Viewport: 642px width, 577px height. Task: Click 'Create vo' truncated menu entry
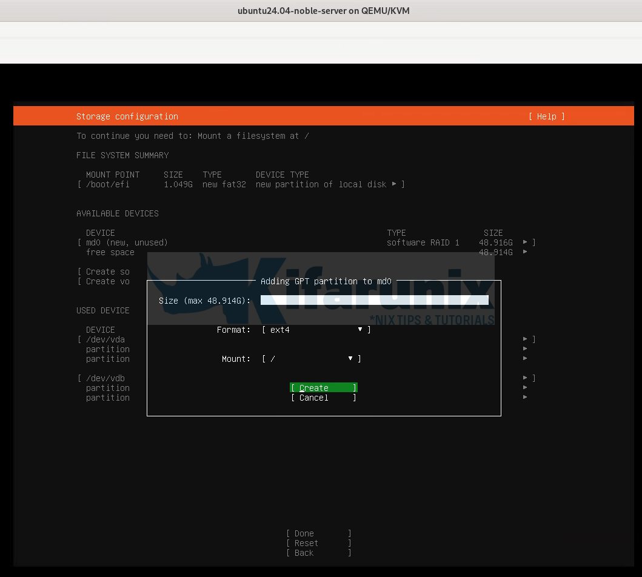tap(104, 282)
